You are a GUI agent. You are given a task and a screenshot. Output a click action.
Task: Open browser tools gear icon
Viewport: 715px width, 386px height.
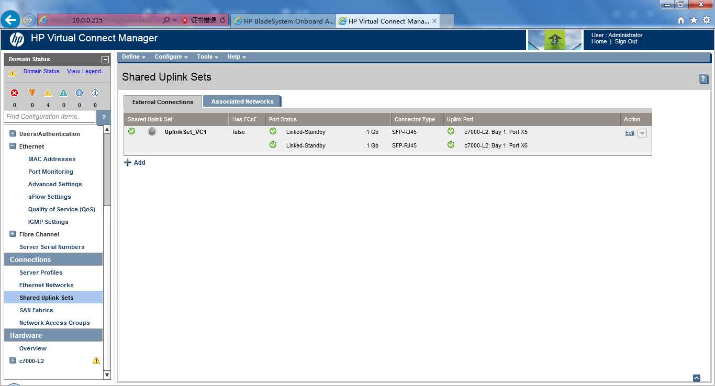706,20
